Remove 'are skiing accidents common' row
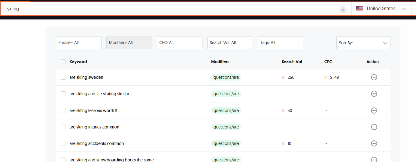416x162 pixels. (374, 143)
